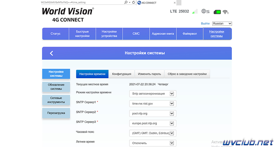Open Быстрые настройки menu item

82,34
